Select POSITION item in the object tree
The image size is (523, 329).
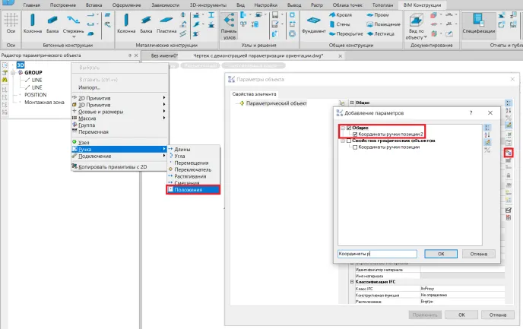(35, 94)
